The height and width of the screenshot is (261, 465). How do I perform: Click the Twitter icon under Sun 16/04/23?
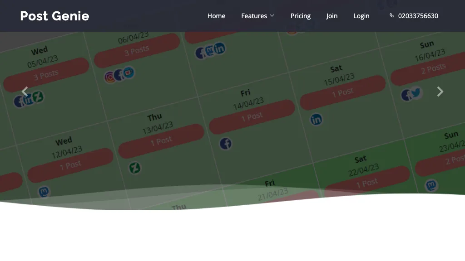click(416, 93)
